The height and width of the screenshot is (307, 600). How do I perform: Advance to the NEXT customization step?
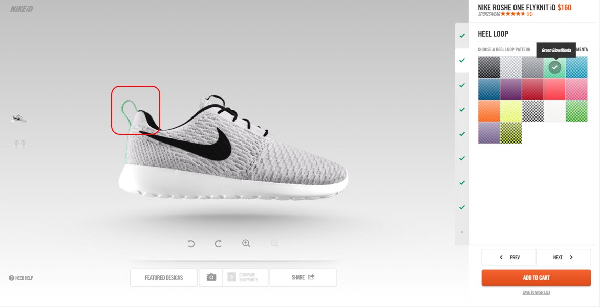point(563,257)
